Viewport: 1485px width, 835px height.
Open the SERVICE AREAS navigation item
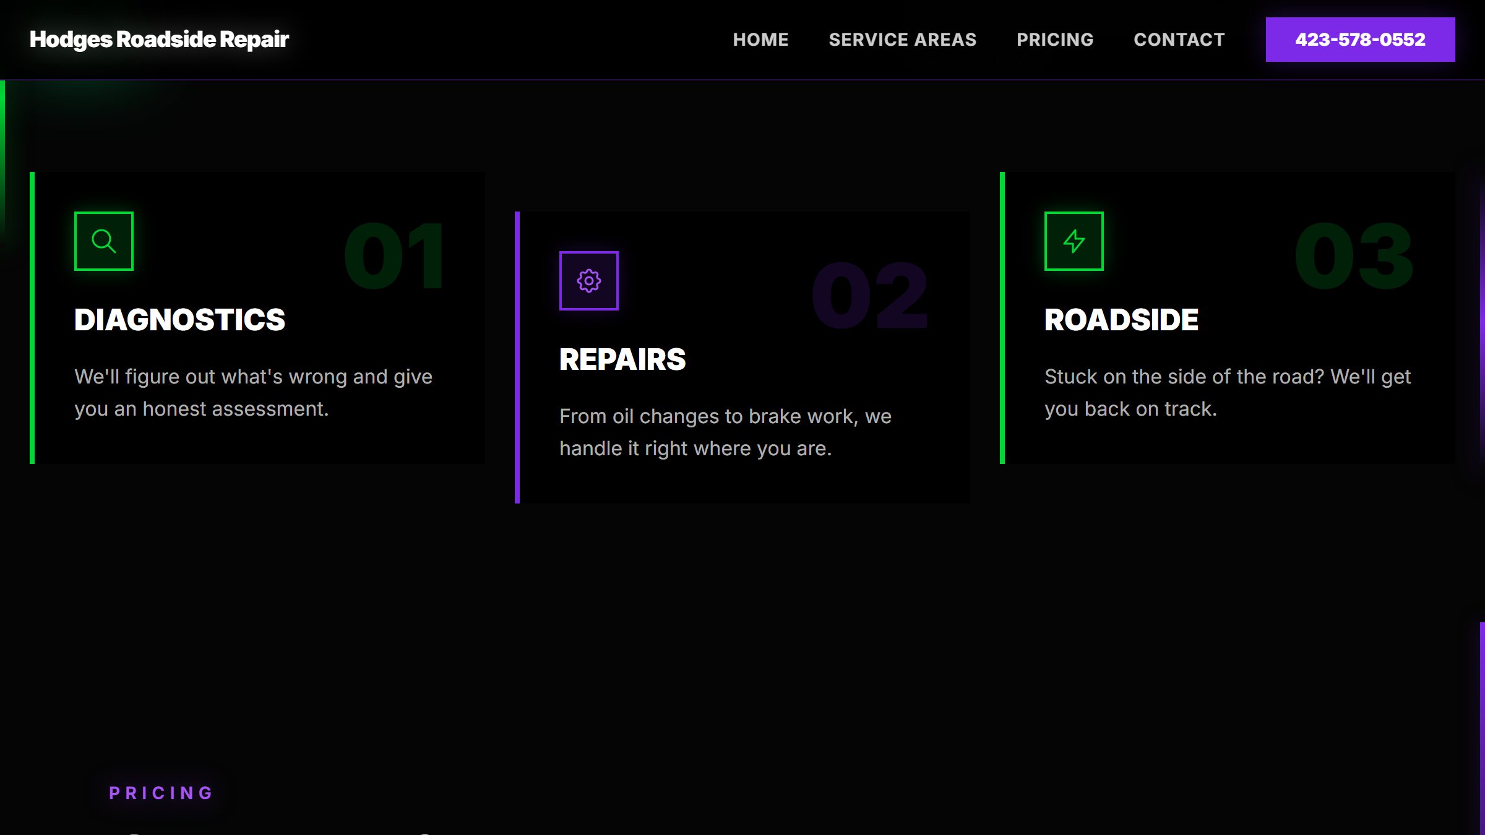[903, 40]
